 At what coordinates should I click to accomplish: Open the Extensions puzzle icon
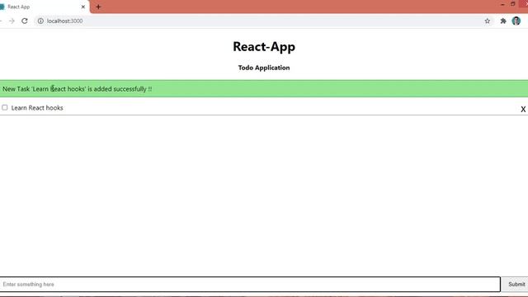(503, 21)
